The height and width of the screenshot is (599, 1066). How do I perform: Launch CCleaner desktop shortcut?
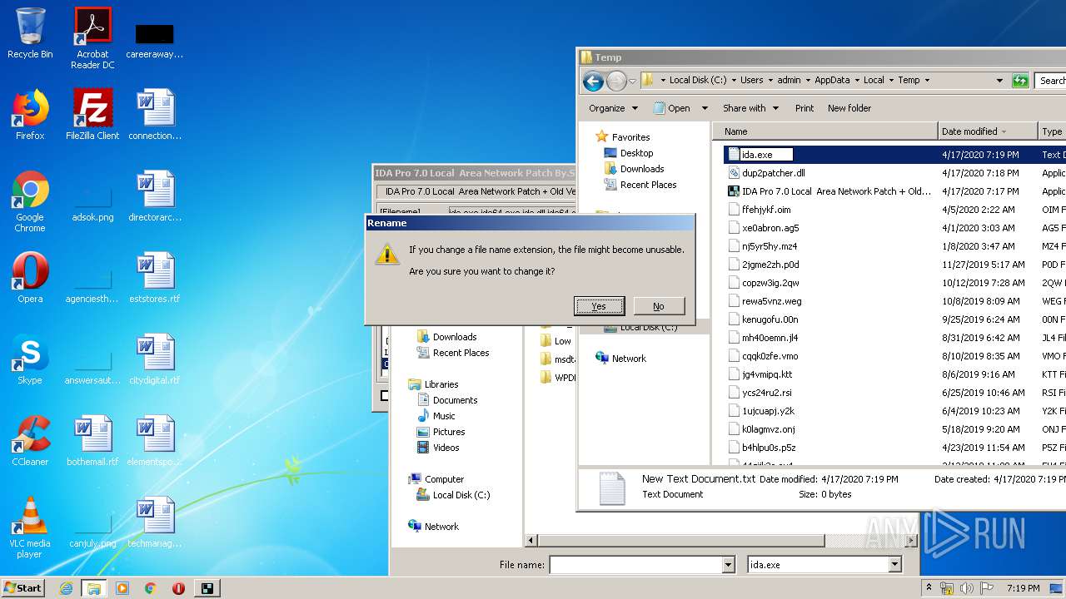(x=30, y=441)
